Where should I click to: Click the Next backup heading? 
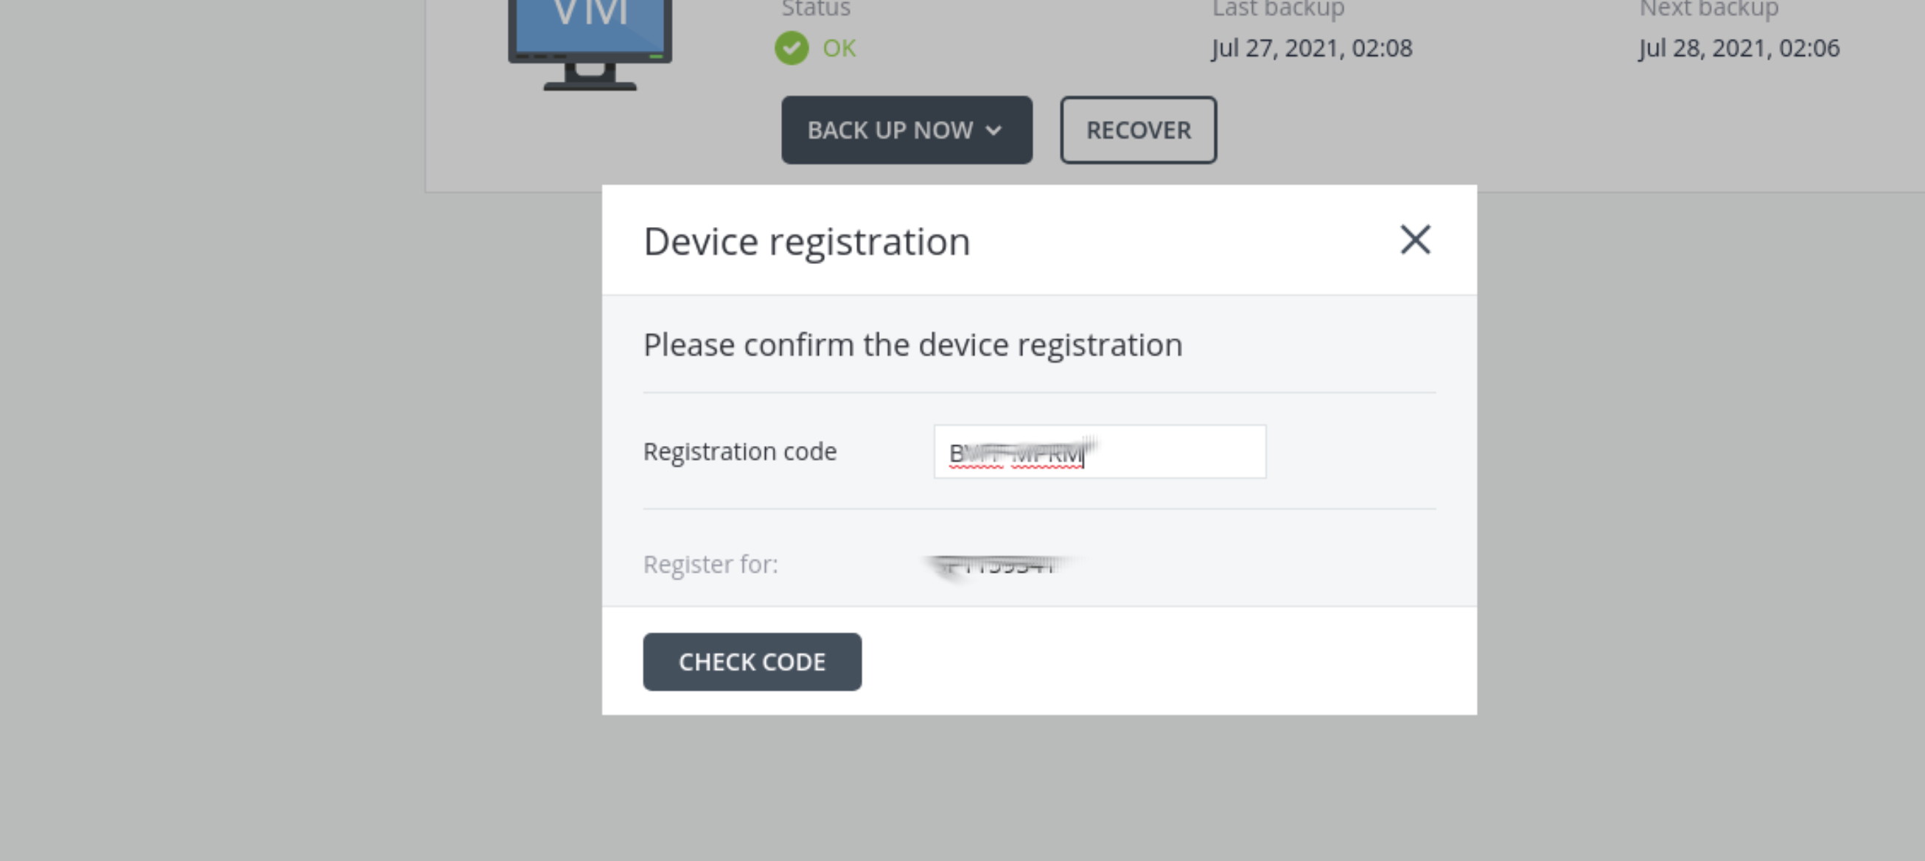(1708, 9)
